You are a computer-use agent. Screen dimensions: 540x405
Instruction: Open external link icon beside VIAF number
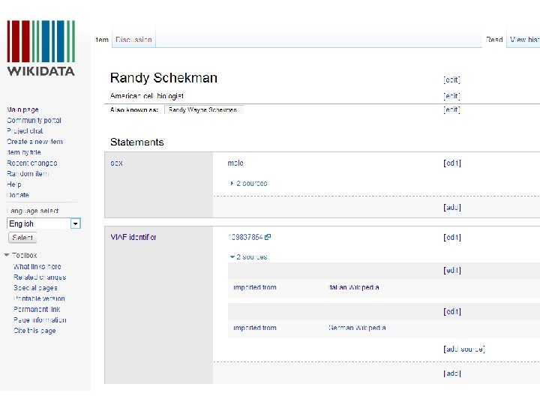click(x=268, y=237)
